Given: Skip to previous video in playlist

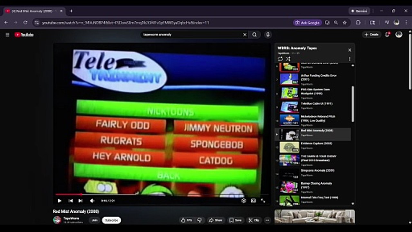Looking at the screenshot, I should coord(70,201).
